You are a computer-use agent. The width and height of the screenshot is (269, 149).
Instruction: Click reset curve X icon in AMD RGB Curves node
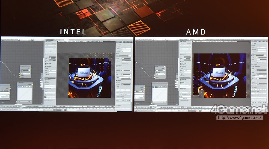pos(166,87)
